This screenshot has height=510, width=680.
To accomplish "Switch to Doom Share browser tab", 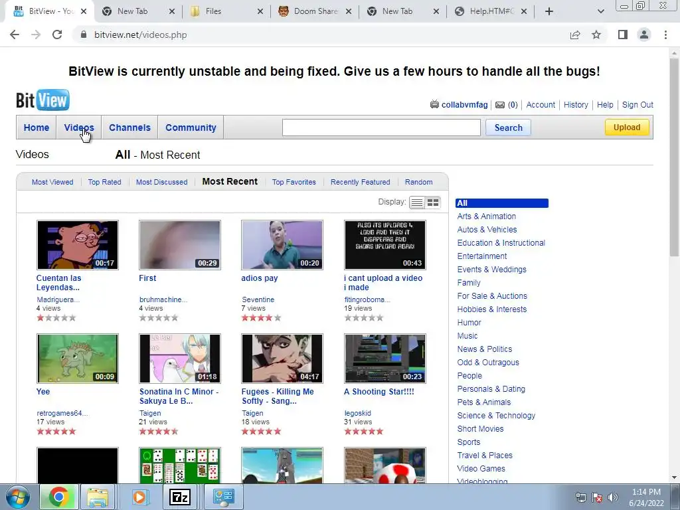I will click(315, 11).
